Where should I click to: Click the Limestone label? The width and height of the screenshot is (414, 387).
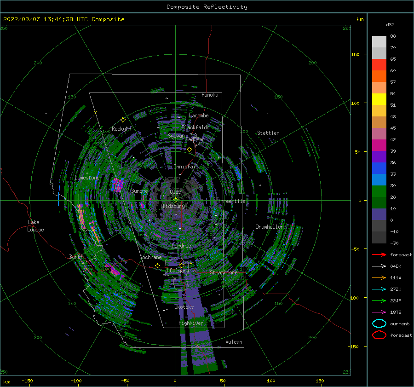[87, 178]
